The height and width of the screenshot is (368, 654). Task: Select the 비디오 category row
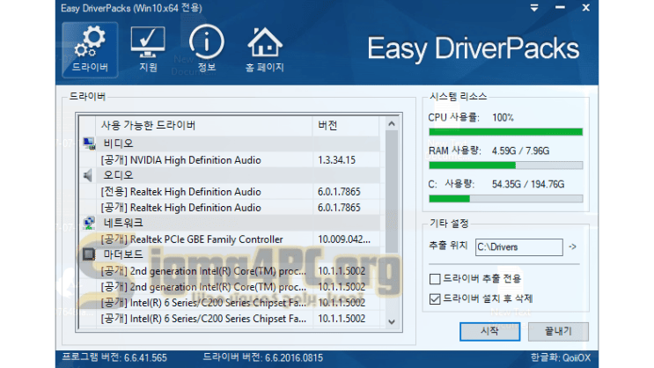230,144
